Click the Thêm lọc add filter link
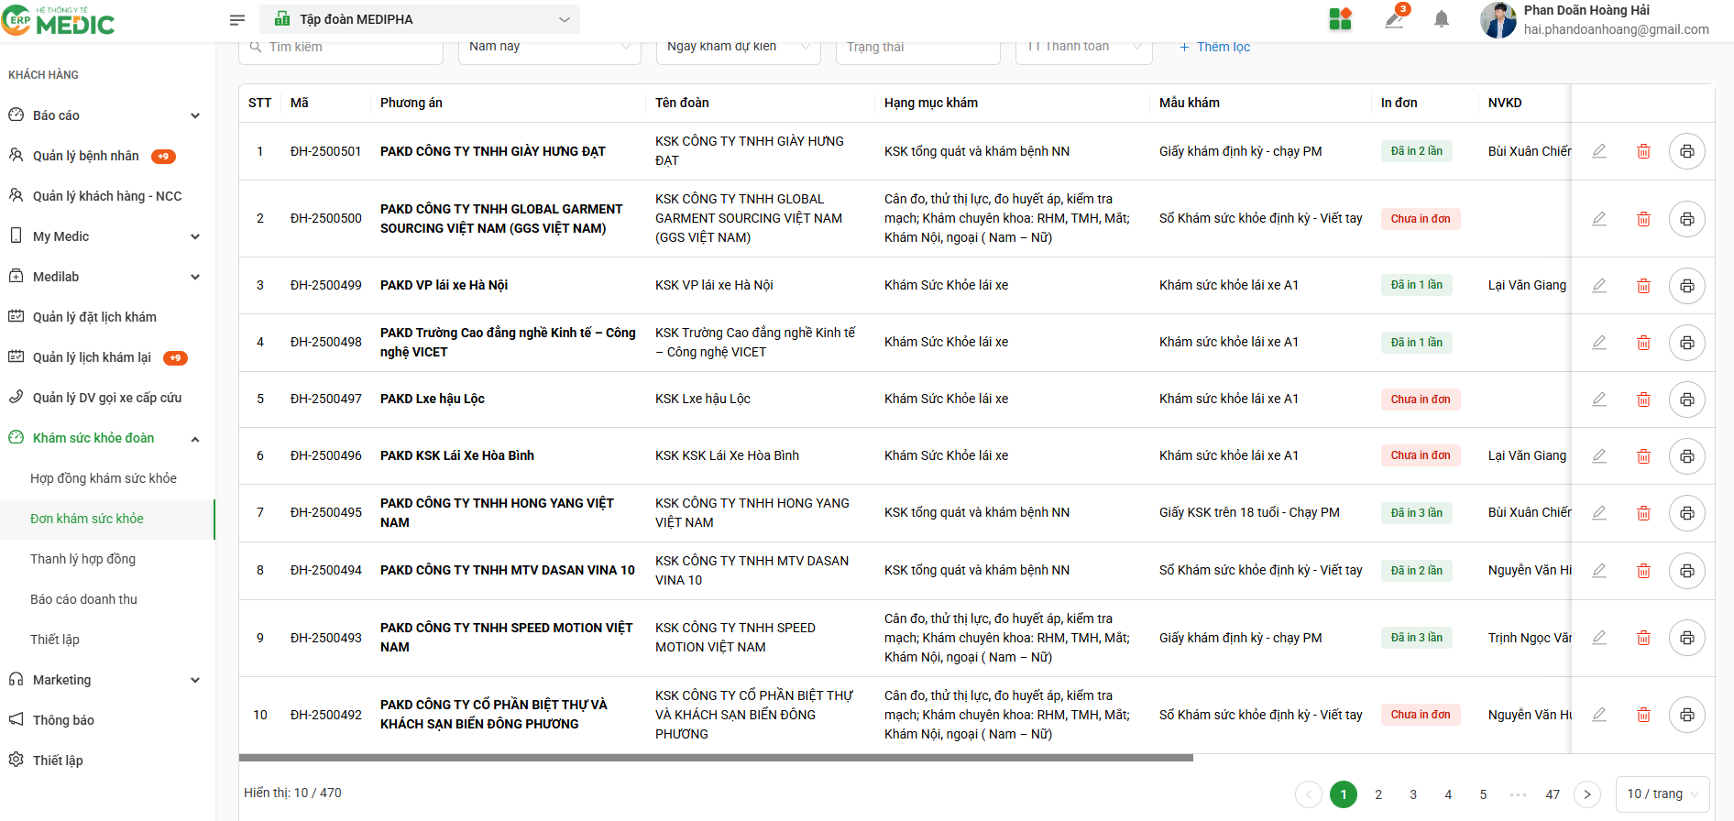1734x821 pixels. (1214, 47)
